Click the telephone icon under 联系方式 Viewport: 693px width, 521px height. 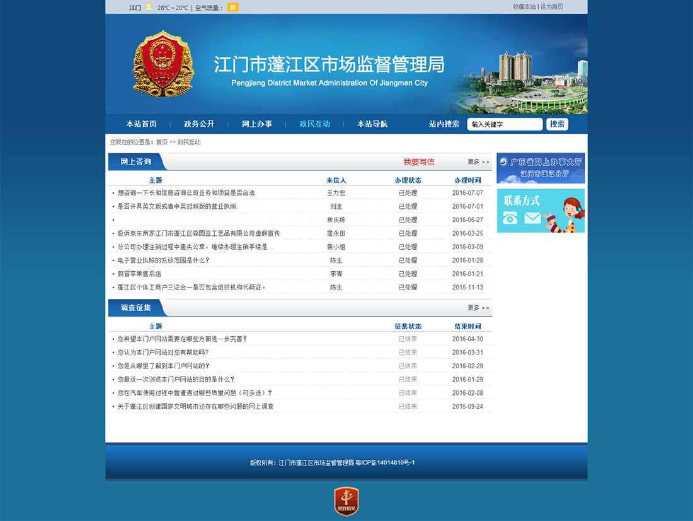pos(510,218)
